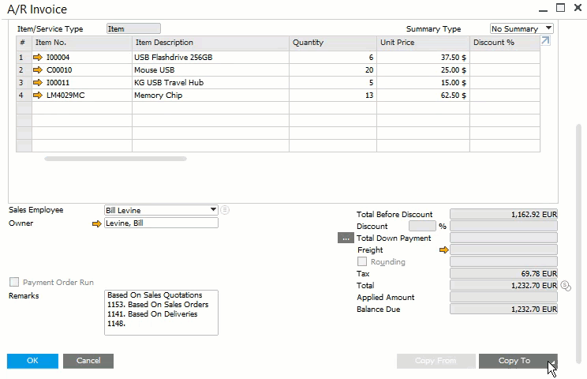Click the Item No. column header
Viewport: 587px width, 379px height.
point(82,43)
